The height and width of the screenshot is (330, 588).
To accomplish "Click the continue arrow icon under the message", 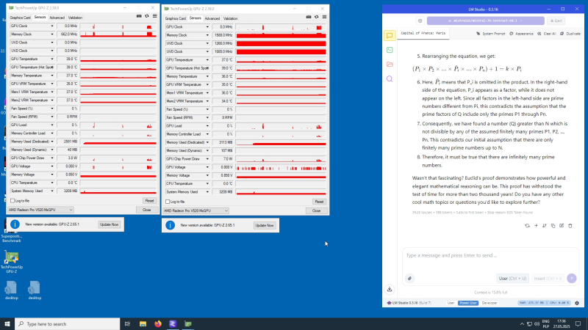I will click(536, 226).
